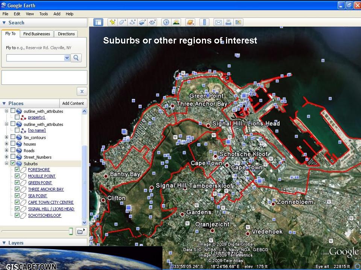Add a placemark with the pushpin icon
361x270 pixels.
(112, 22)
